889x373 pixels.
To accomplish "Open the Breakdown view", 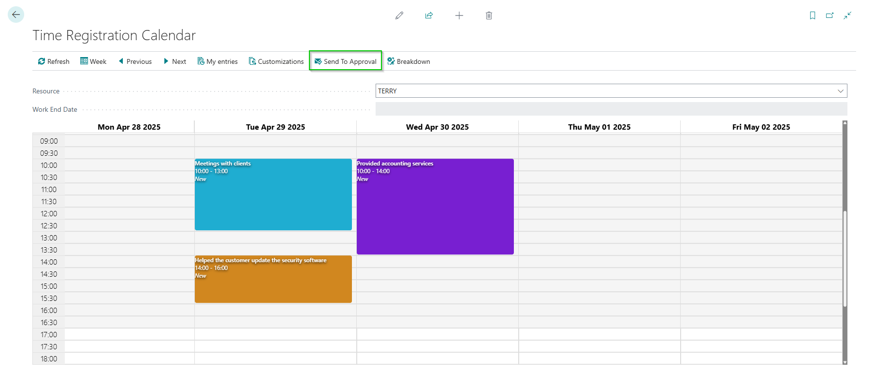I will point(408,61).
